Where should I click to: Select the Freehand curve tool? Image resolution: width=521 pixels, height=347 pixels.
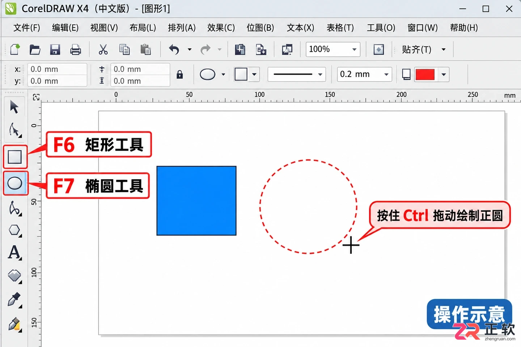pos(15,208)
